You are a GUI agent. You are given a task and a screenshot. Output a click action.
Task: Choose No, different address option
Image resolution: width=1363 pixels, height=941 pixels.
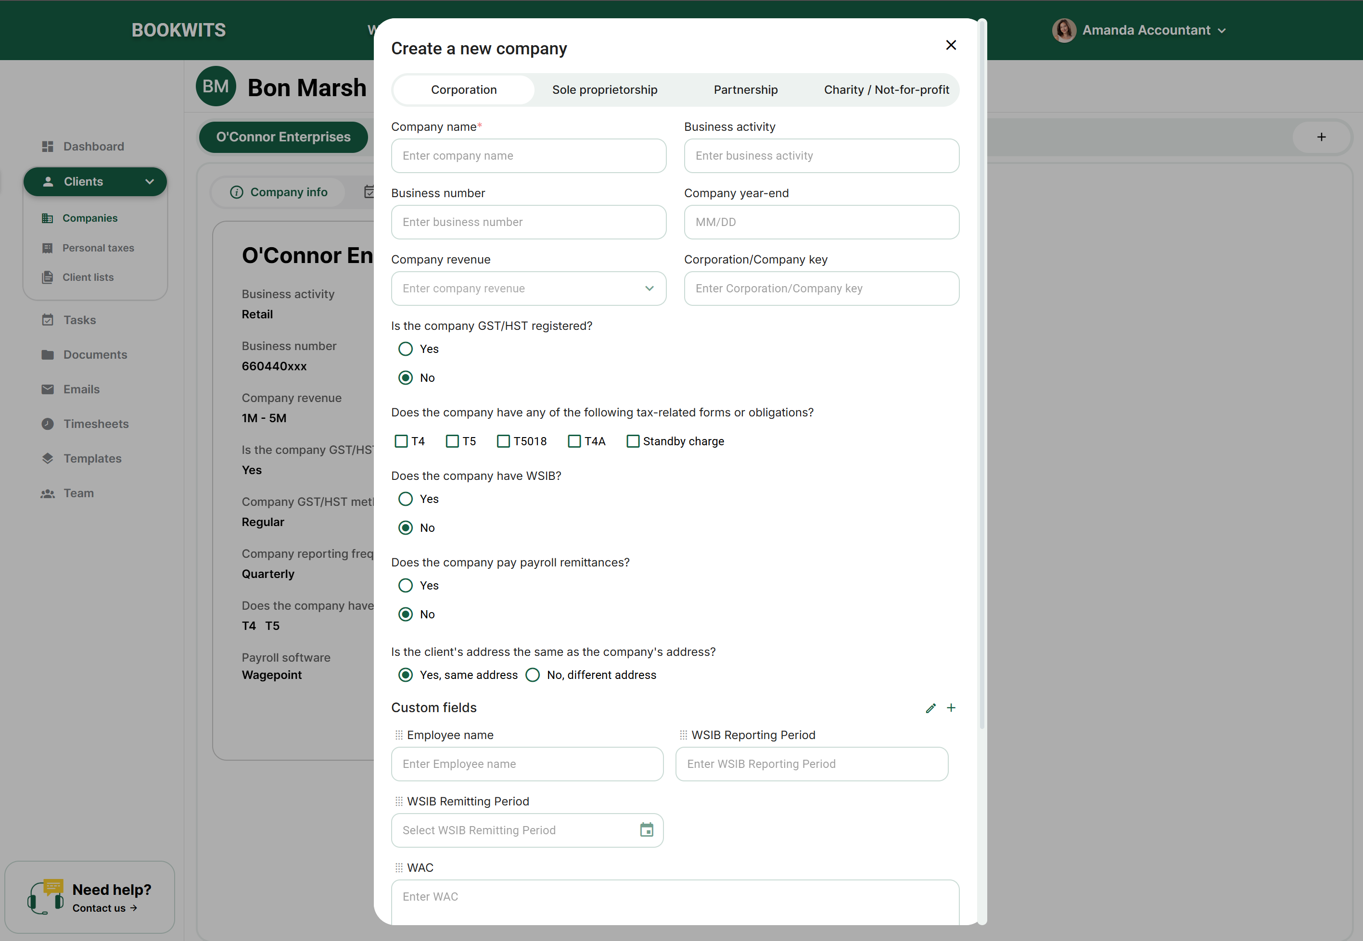click(x=533, y=675)
